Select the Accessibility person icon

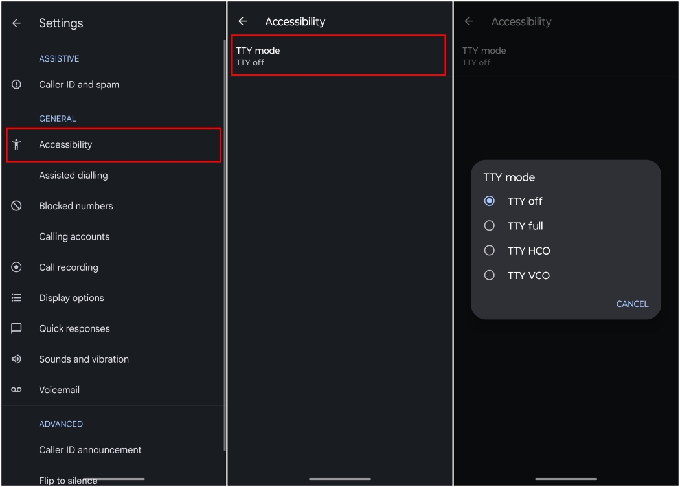(x=16, y=144)
